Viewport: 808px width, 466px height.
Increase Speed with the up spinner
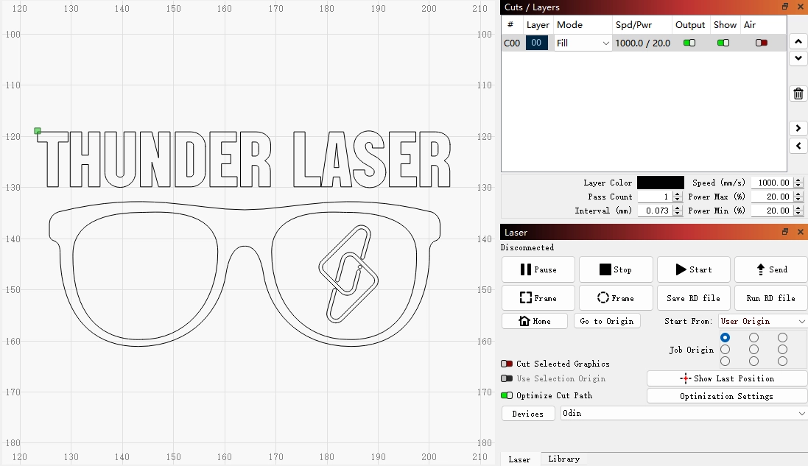(798, 180)
